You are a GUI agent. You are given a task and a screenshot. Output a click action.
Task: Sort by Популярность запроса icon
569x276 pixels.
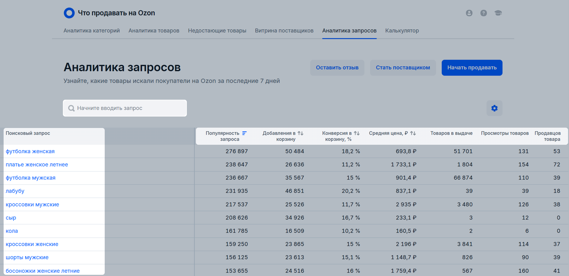point(244,133)
